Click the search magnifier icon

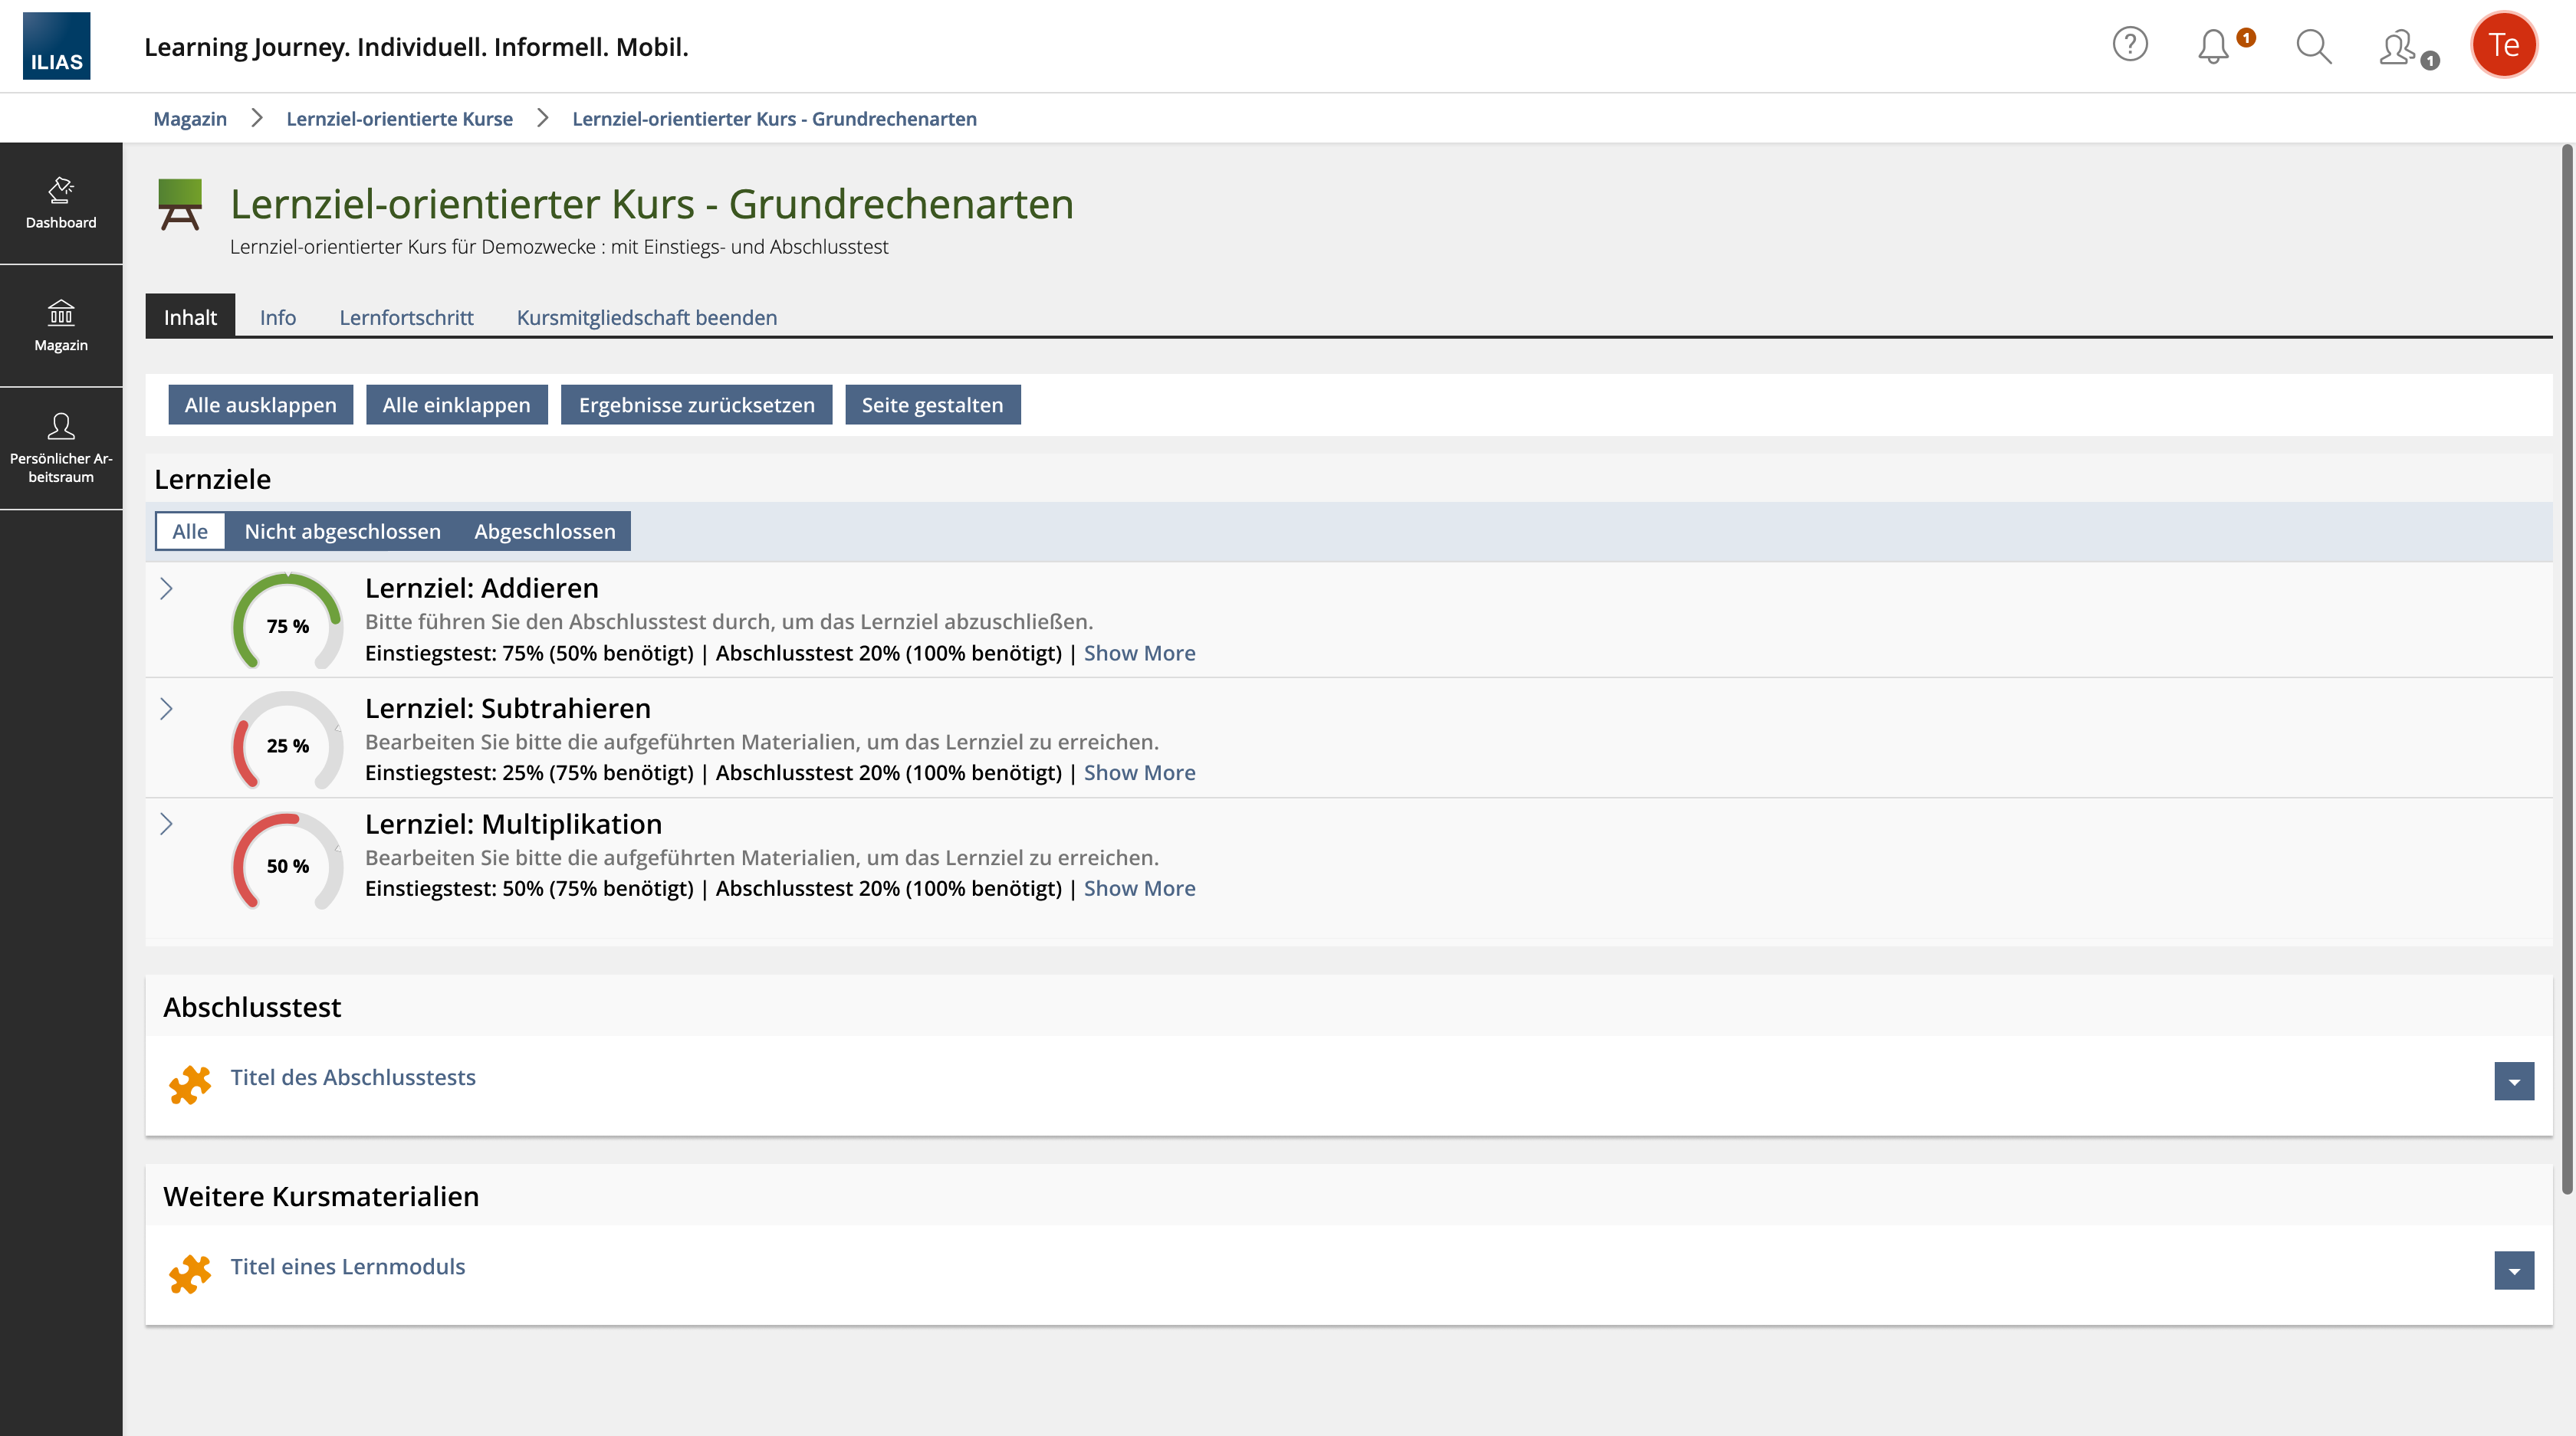[x=2313, y=46]
